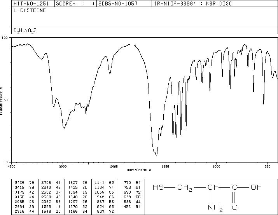Click the NH2 group in the structure

215,208
